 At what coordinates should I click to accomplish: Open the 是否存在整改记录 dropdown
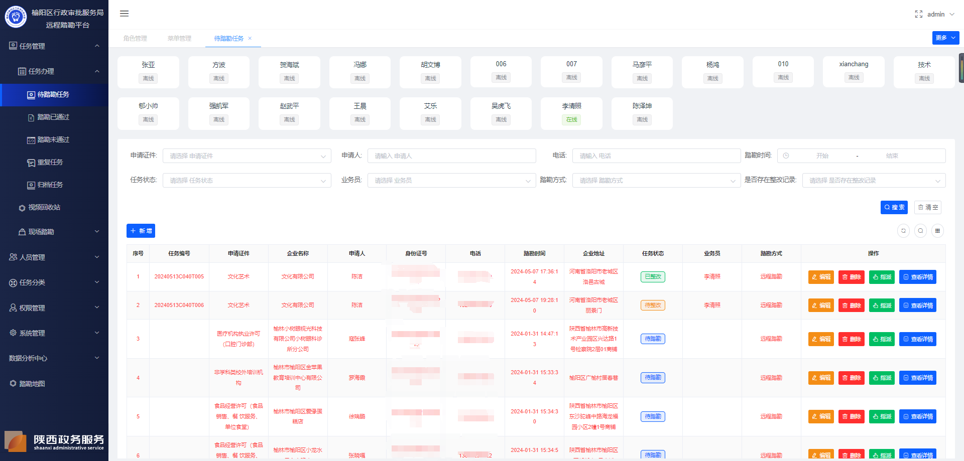coord(874,180)
